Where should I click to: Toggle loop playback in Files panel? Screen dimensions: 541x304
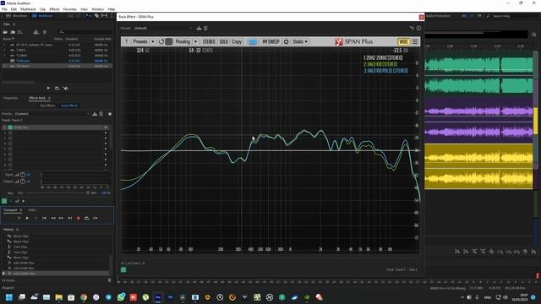click(57, 88)
